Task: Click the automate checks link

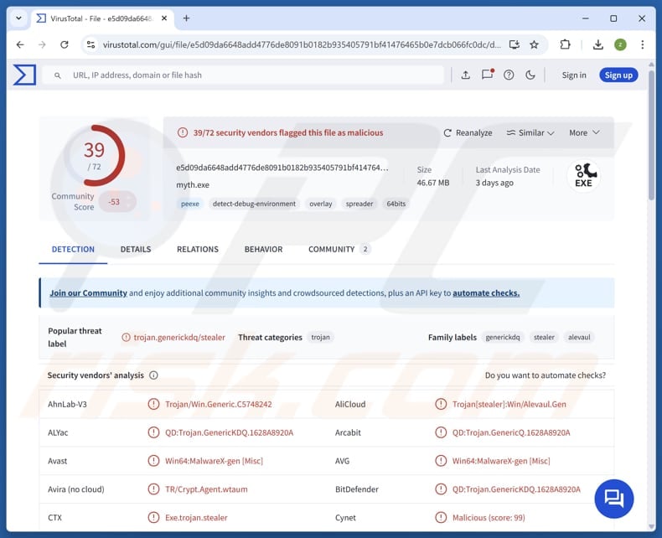Action: 486,293
